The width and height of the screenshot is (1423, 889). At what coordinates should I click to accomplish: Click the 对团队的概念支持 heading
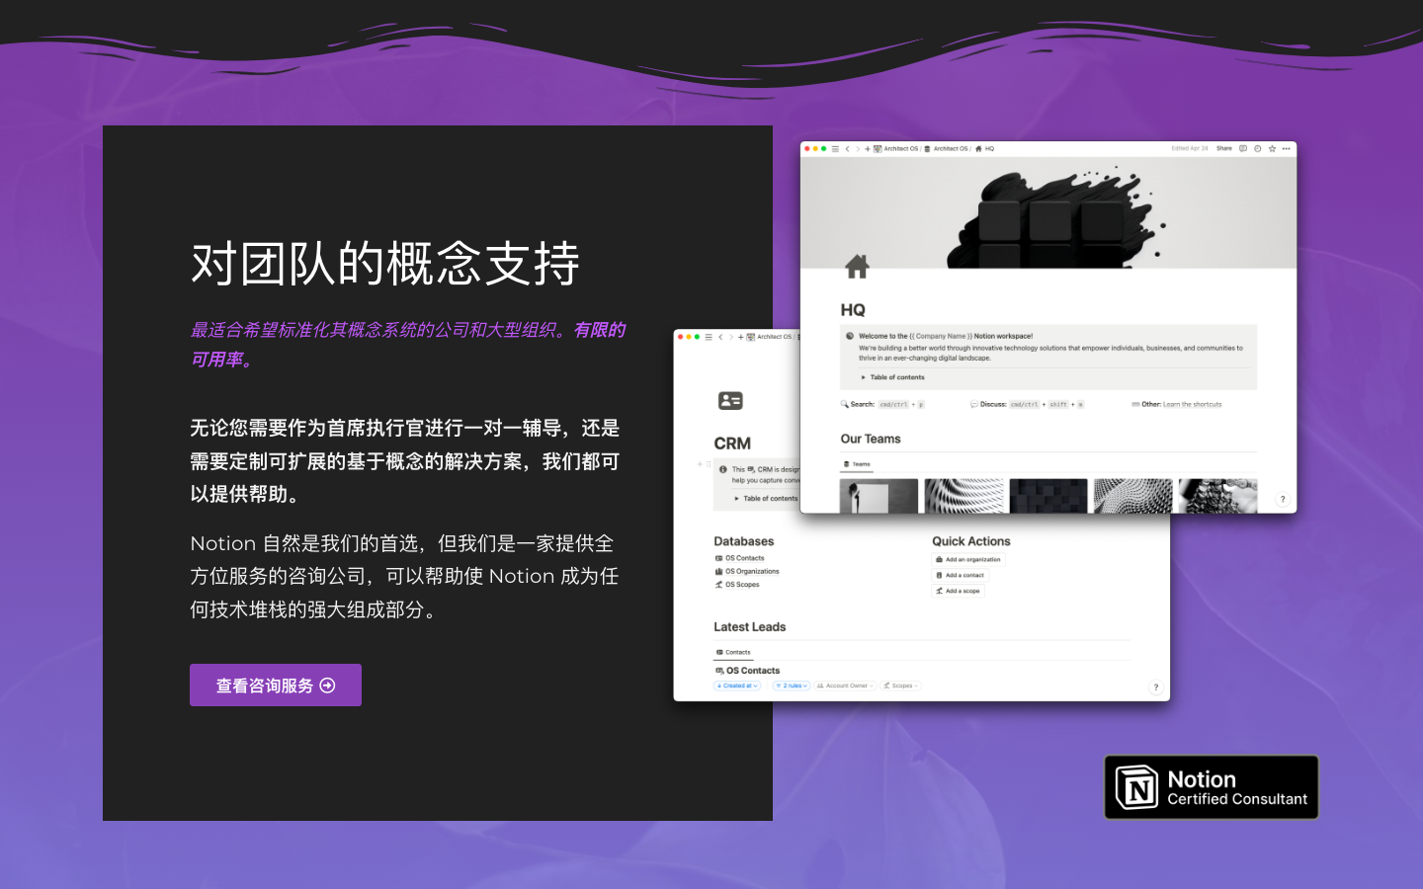[385, 264]
